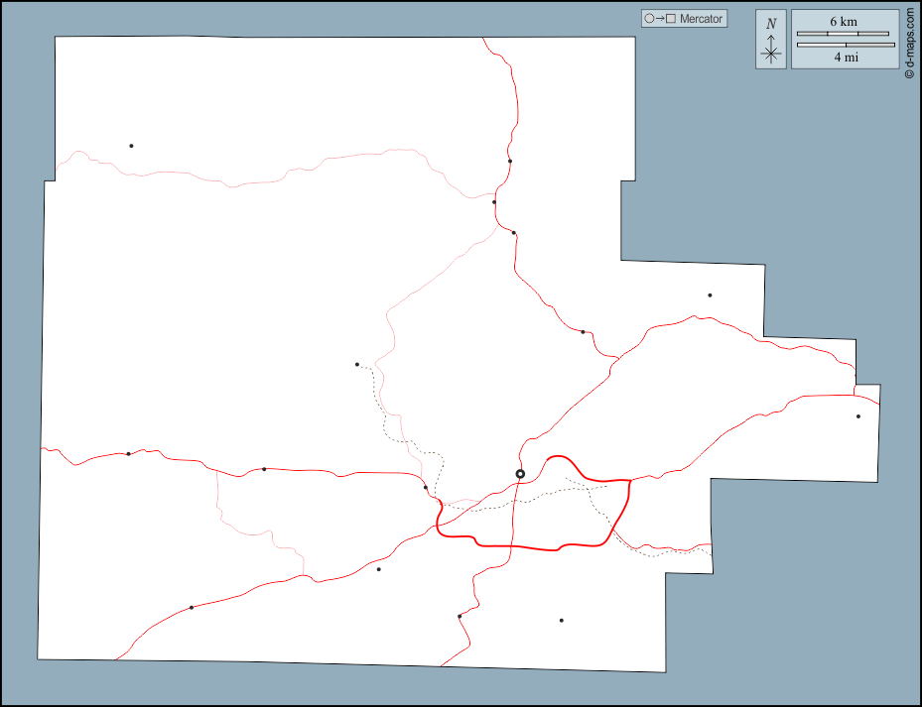Click the westernmost dot on the western road

128,454
